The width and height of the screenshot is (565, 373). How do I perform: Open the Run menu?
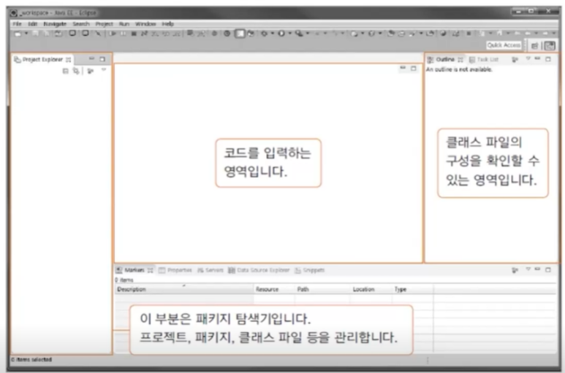pyautogui.click(x=124, y=24)
